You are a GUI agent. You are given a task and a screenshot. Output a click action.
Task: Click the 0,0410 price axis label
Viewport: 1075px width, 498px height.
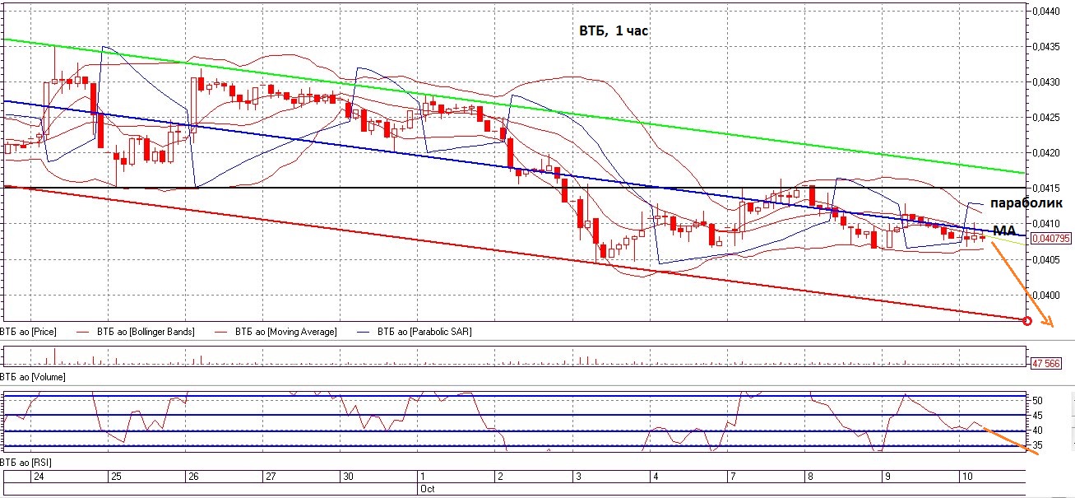[1046, 223]
